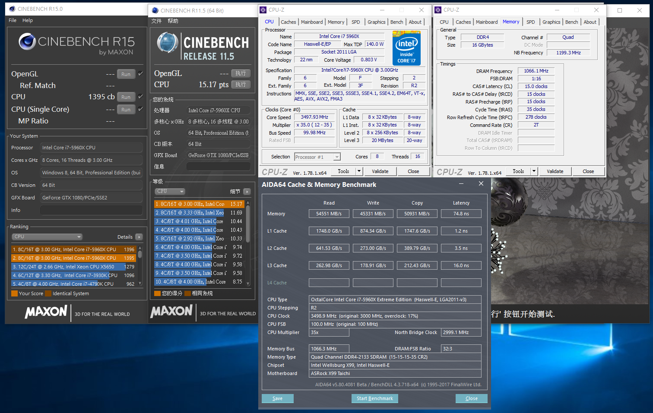Click the 信息 input field in CINEBENCH R11.5
This screenshot has width=653, height=413.
click(219, 167)
